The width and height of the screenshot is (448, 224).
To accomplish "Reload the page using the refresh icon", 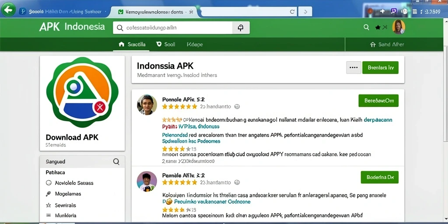I will point(292,12).
